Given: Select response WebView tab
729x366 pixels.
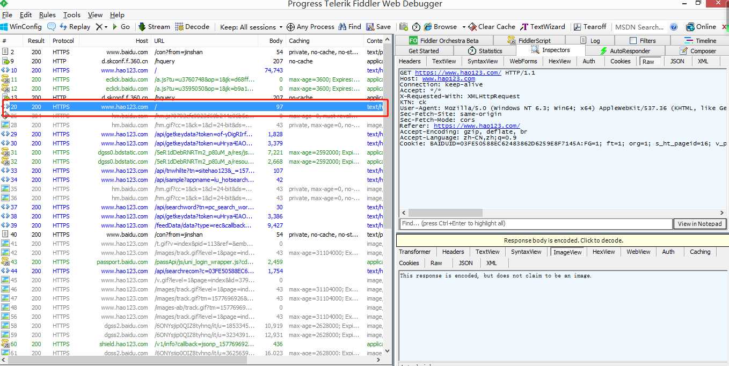Looking at the screenshot, I should pyautogui.click(x=638, y=252).
